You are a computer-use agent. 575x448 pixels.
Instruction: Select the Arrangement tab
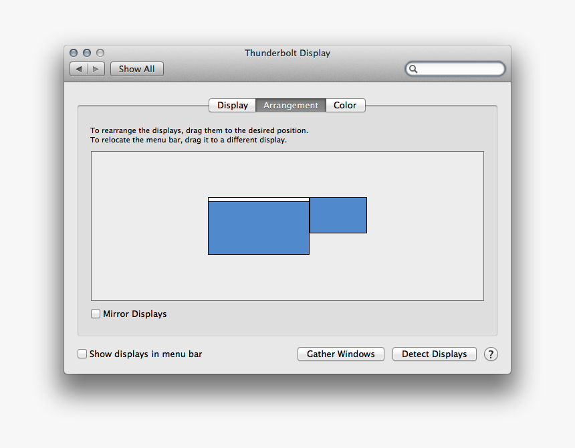tap(290, 105)
